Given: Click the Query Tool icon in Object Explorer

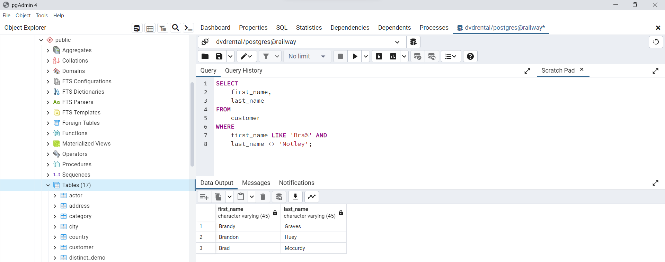Looking at the screenshot, I should coord(137,28).
